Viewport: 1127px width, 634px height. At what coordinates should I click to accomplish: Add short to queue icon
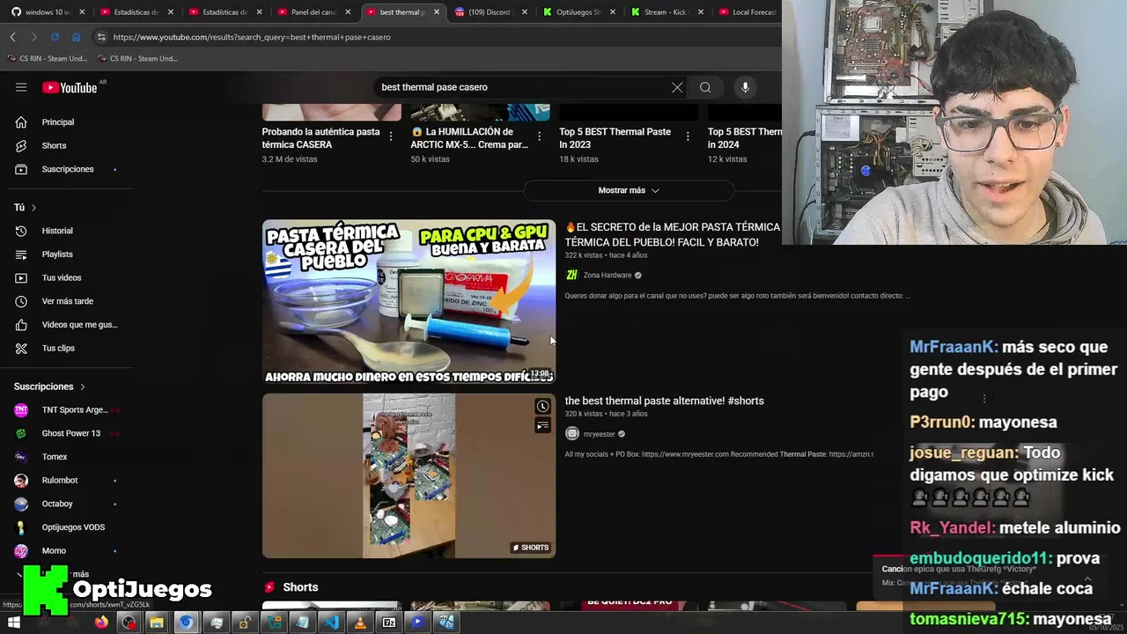pos(542,426)
